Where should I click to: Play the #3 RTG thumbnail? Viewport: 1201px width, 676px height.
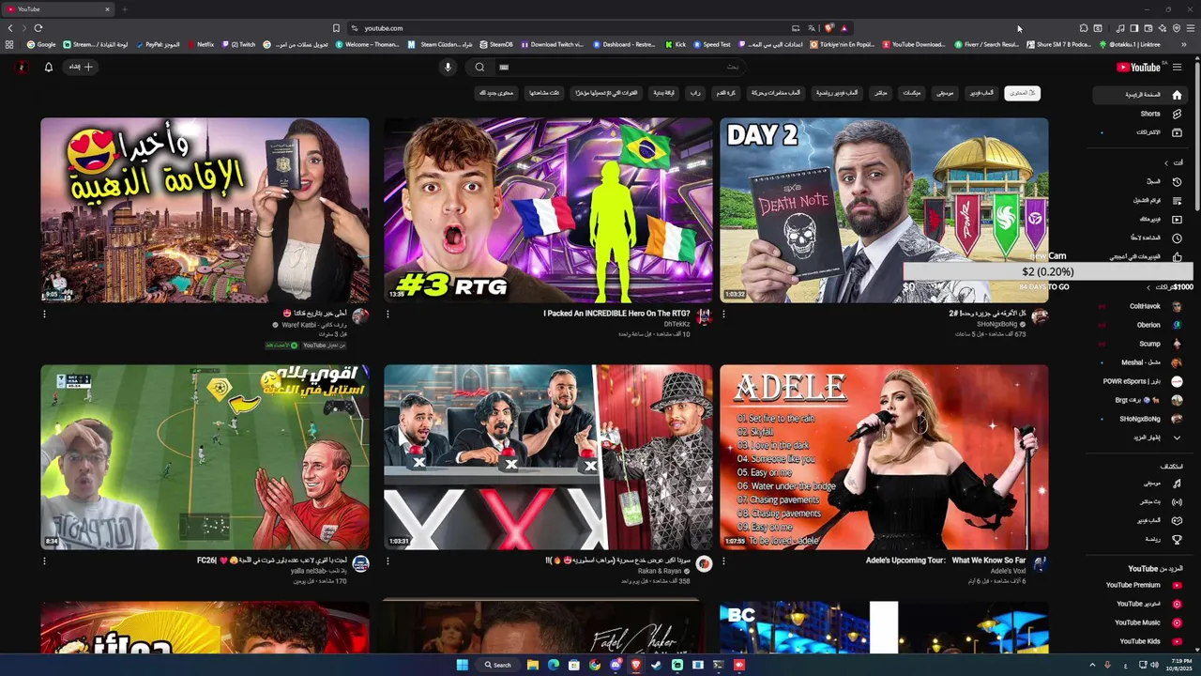(x=548, y=209)
